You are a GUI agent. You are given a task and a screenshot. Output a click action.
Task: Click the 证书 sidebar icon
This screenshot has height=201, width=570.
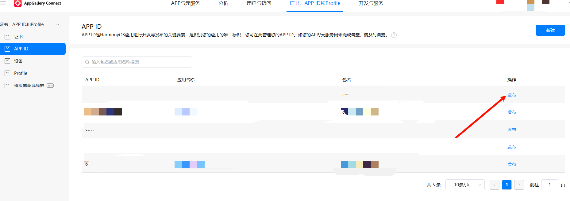8,37
